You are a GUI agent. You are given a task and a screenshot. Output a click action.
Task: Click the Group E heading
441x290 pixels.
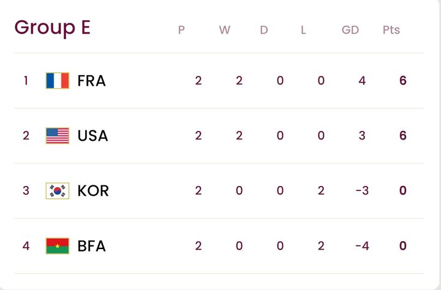tap(52, 28)
